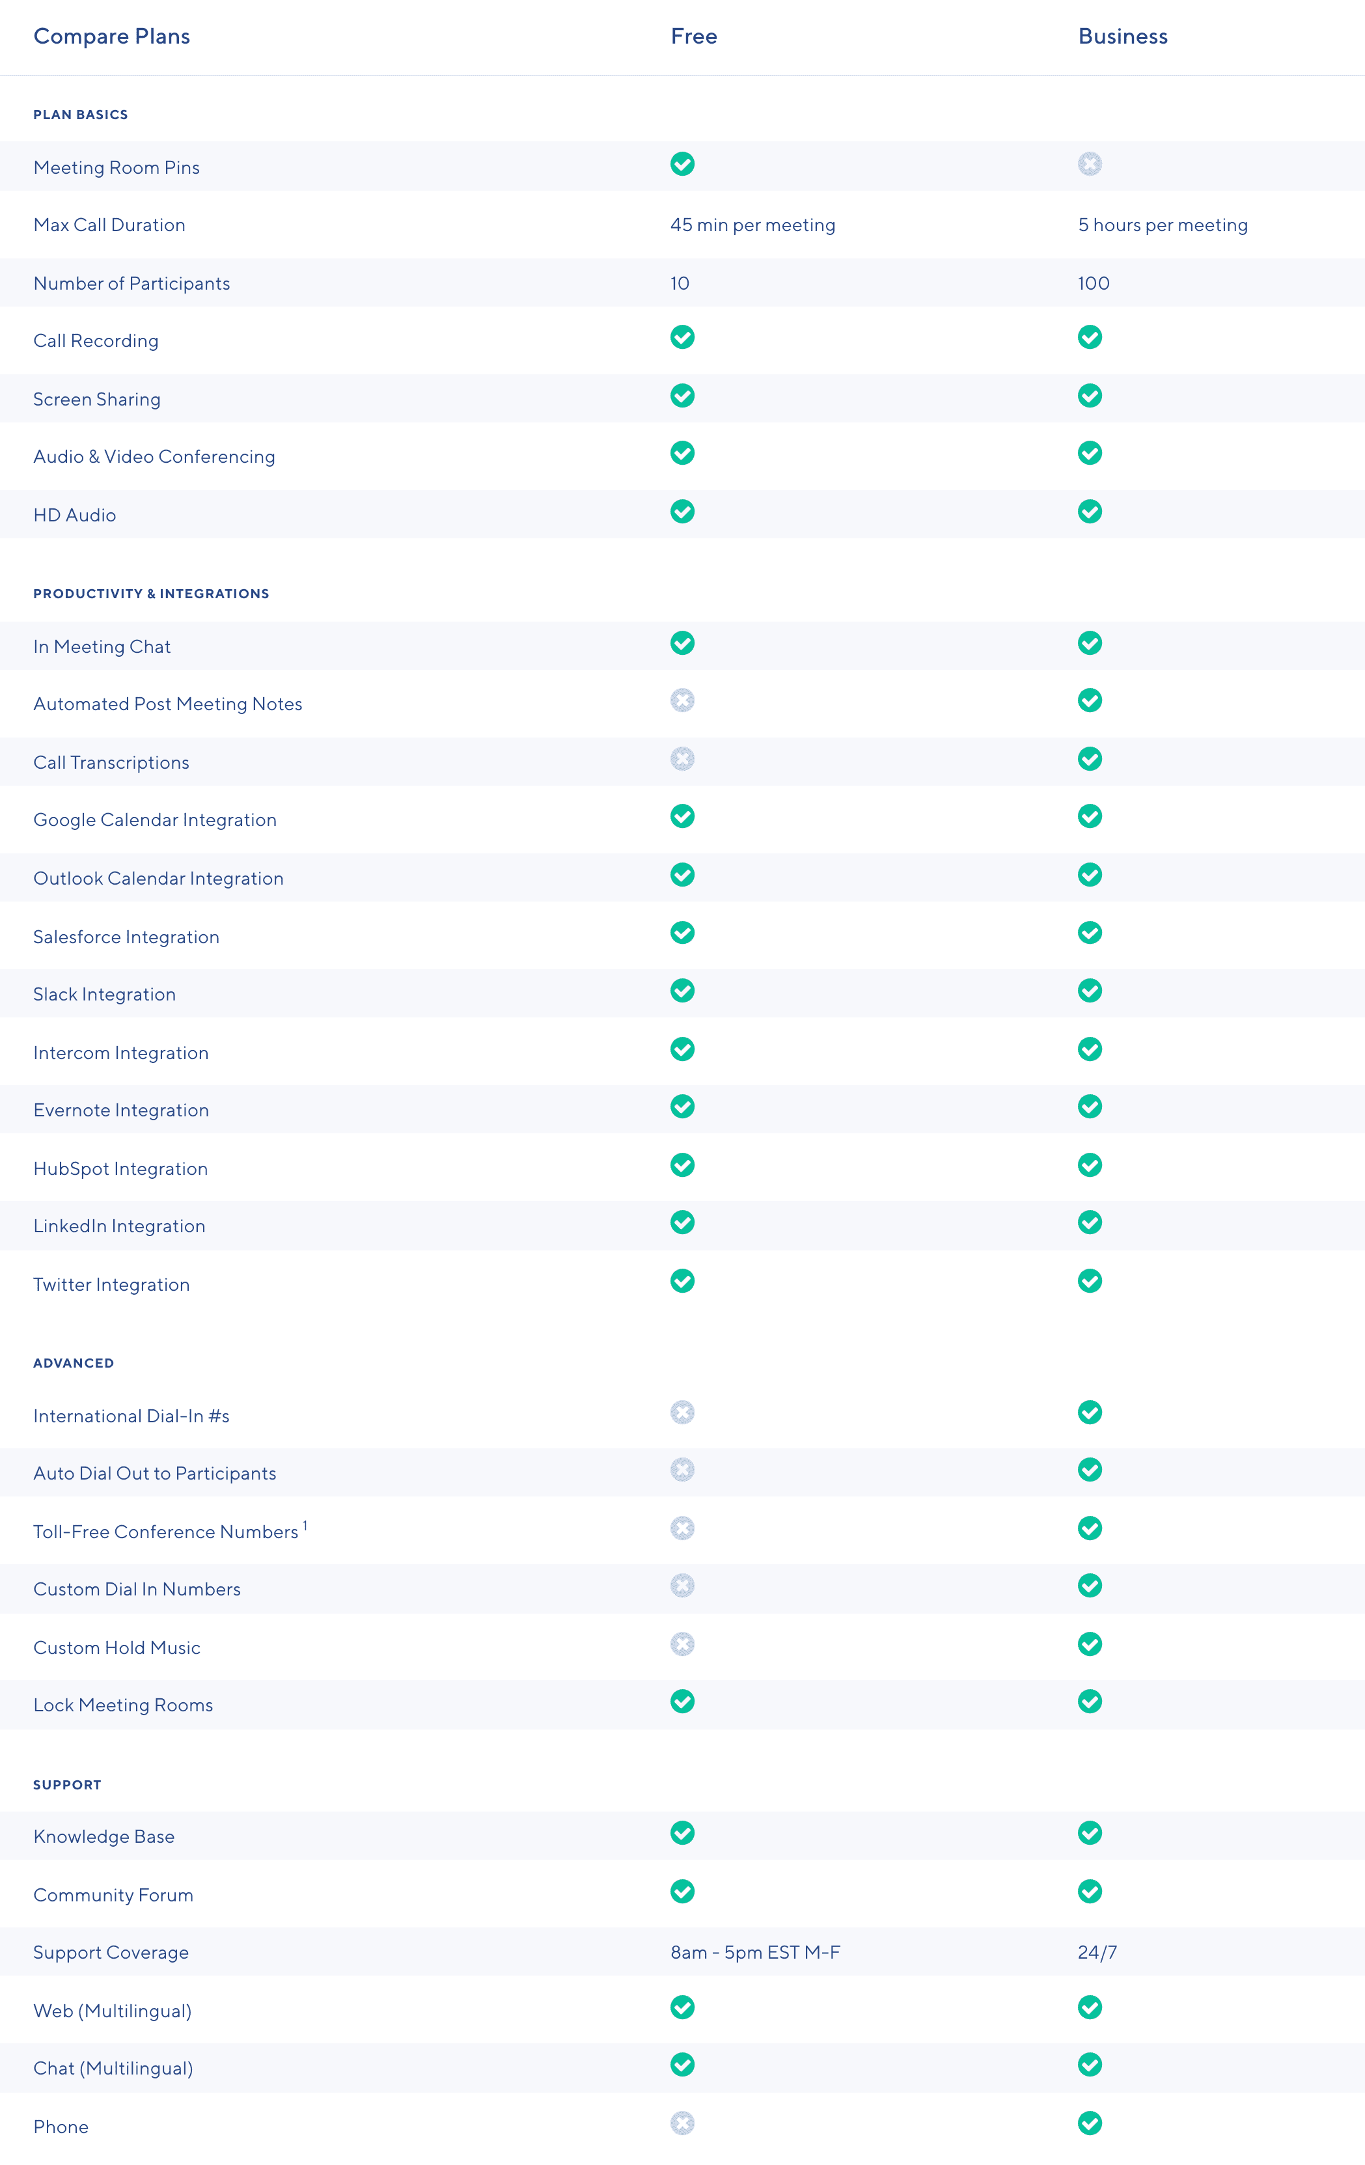Click Business checkmark for Automated Post Meeting Notes
This screenshot has width=1365, height=2165.
(x=1090, y=700)
